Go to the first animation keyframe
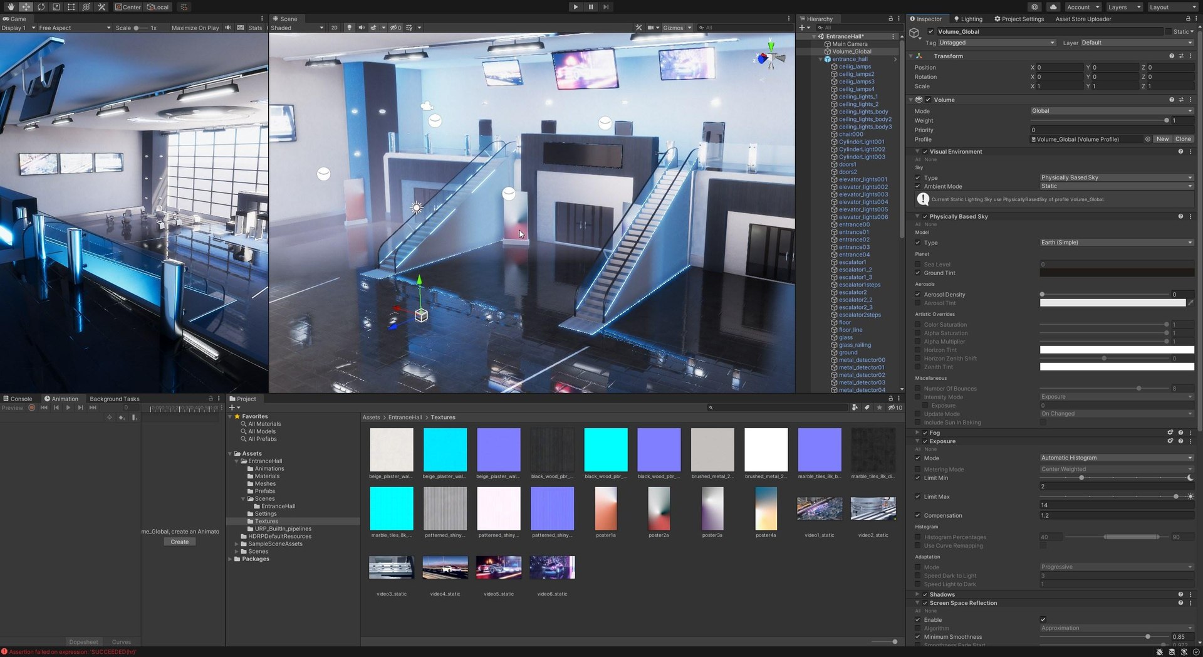This screenshot has height=657, width=1203. tap(44, 407)
